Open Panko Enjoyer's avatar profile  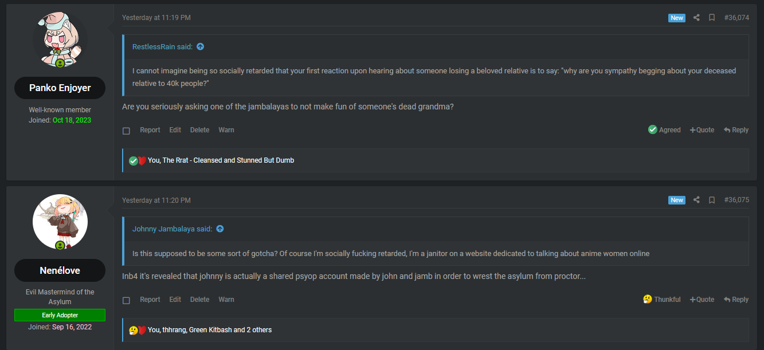click(x=60, y=39)
